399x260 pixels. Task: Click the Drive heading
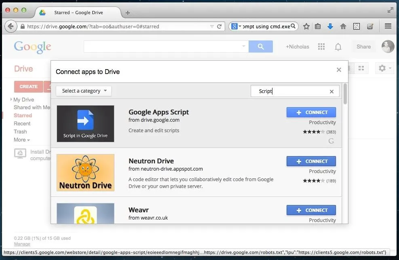point(23,69)
